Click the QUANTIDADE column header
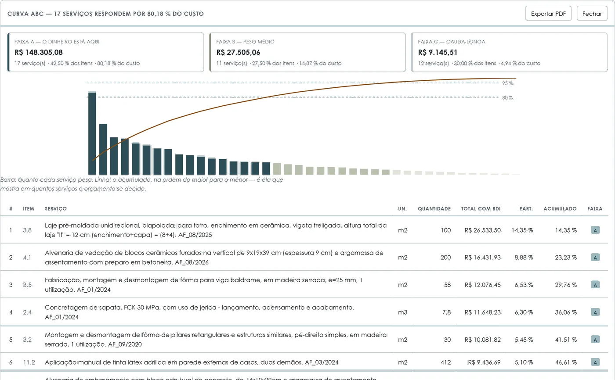The height and width of the screenshot is (380, 615). (x=434, y=209)
